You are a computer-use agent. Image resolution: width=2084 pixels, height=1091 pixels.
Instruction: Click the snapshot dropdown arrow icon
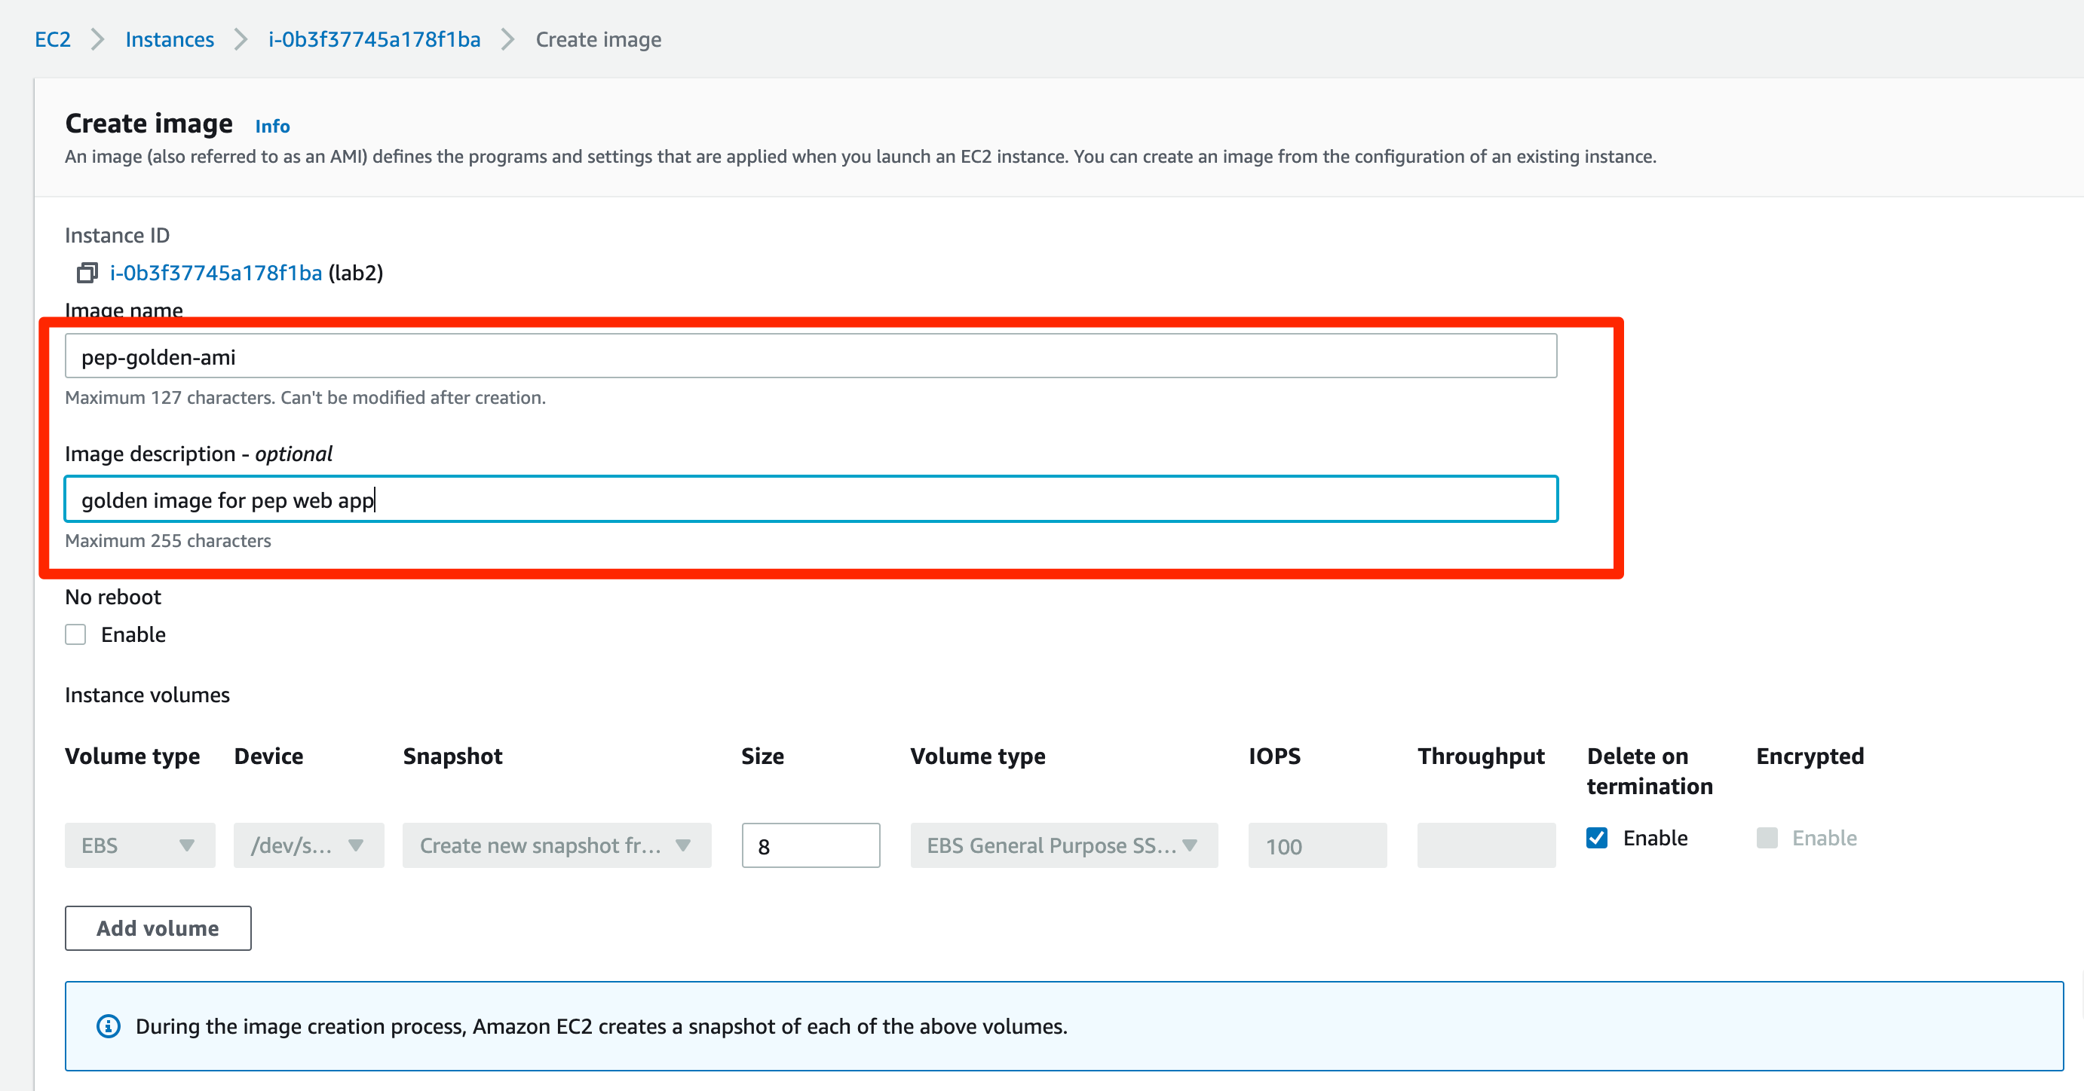pyautogui.click(x=684, y=845)
